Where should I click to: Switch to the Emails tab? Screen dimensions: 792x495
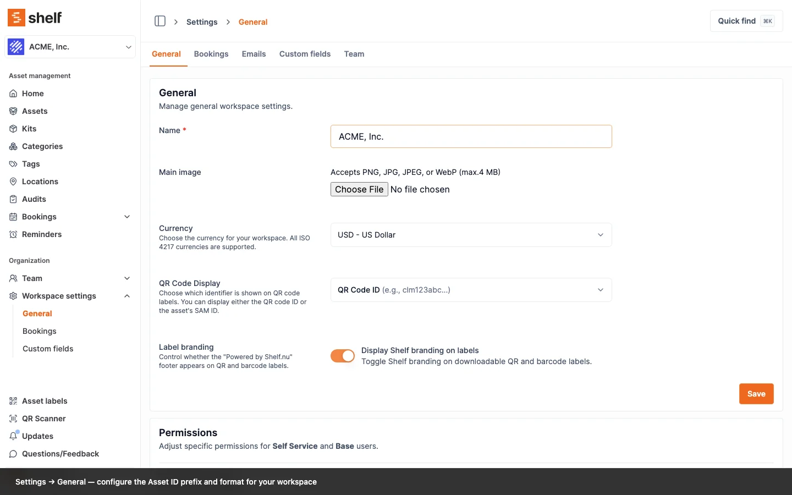254,54
